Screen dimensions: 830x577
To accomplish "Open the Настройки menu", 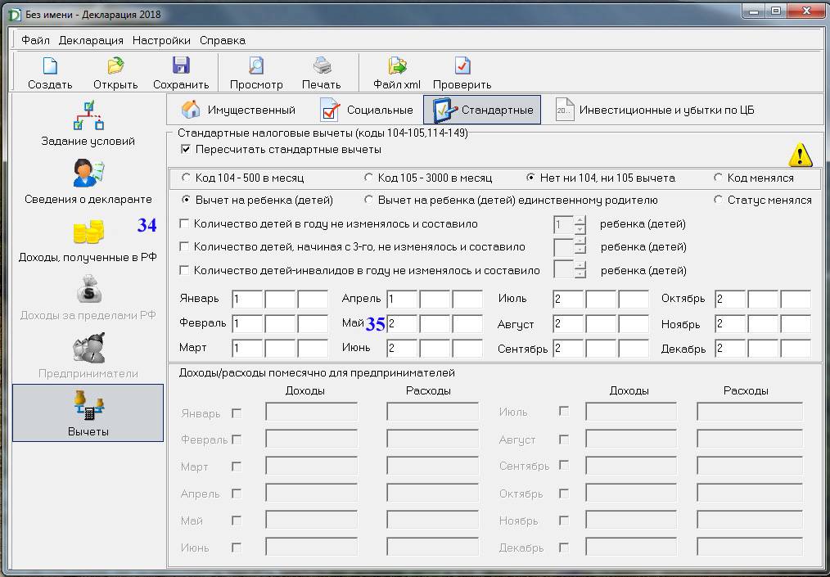I will coord(161,40).
